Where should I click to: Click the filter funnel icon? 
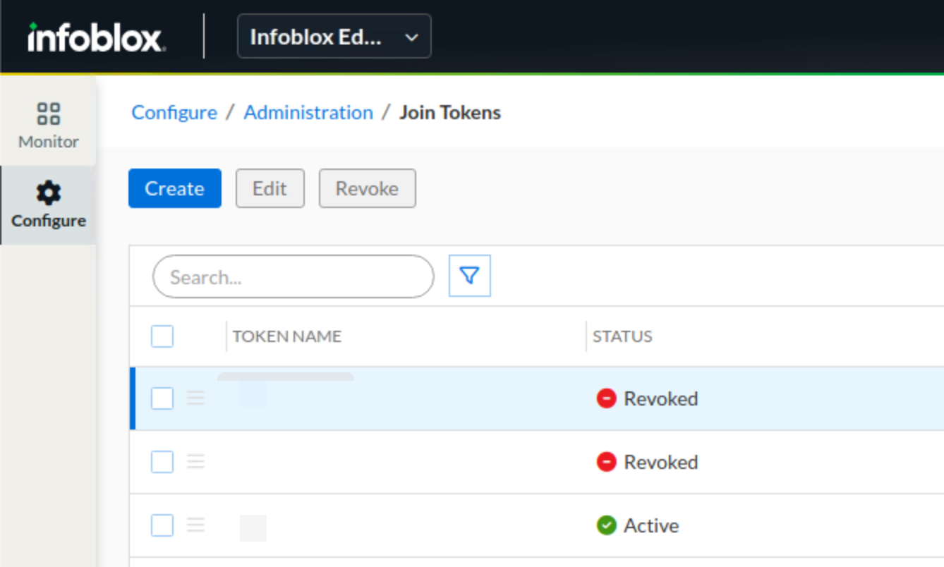[x=470, y=276]
